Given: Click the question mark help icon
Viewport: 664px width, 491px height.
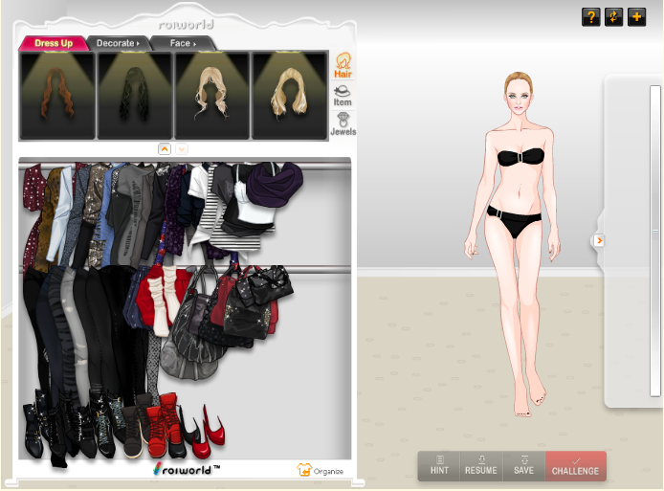Looking at the screenshot, I should coord(590,17).
